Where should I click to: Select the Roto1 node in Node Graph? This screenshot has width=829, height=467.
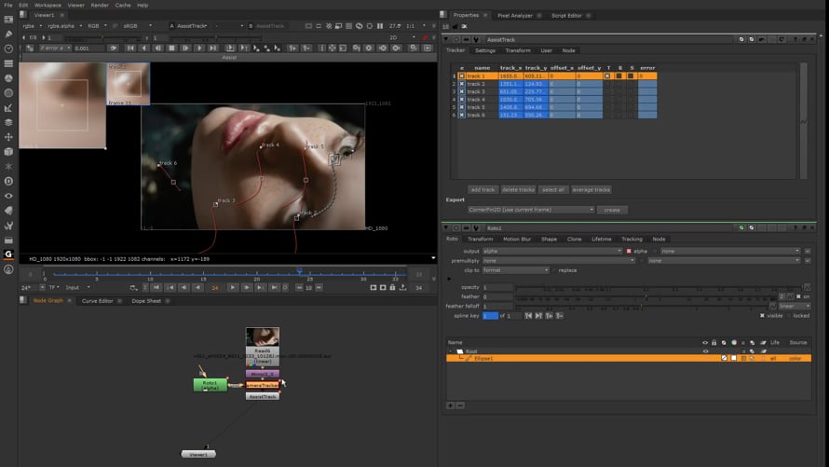pos(210,384)
